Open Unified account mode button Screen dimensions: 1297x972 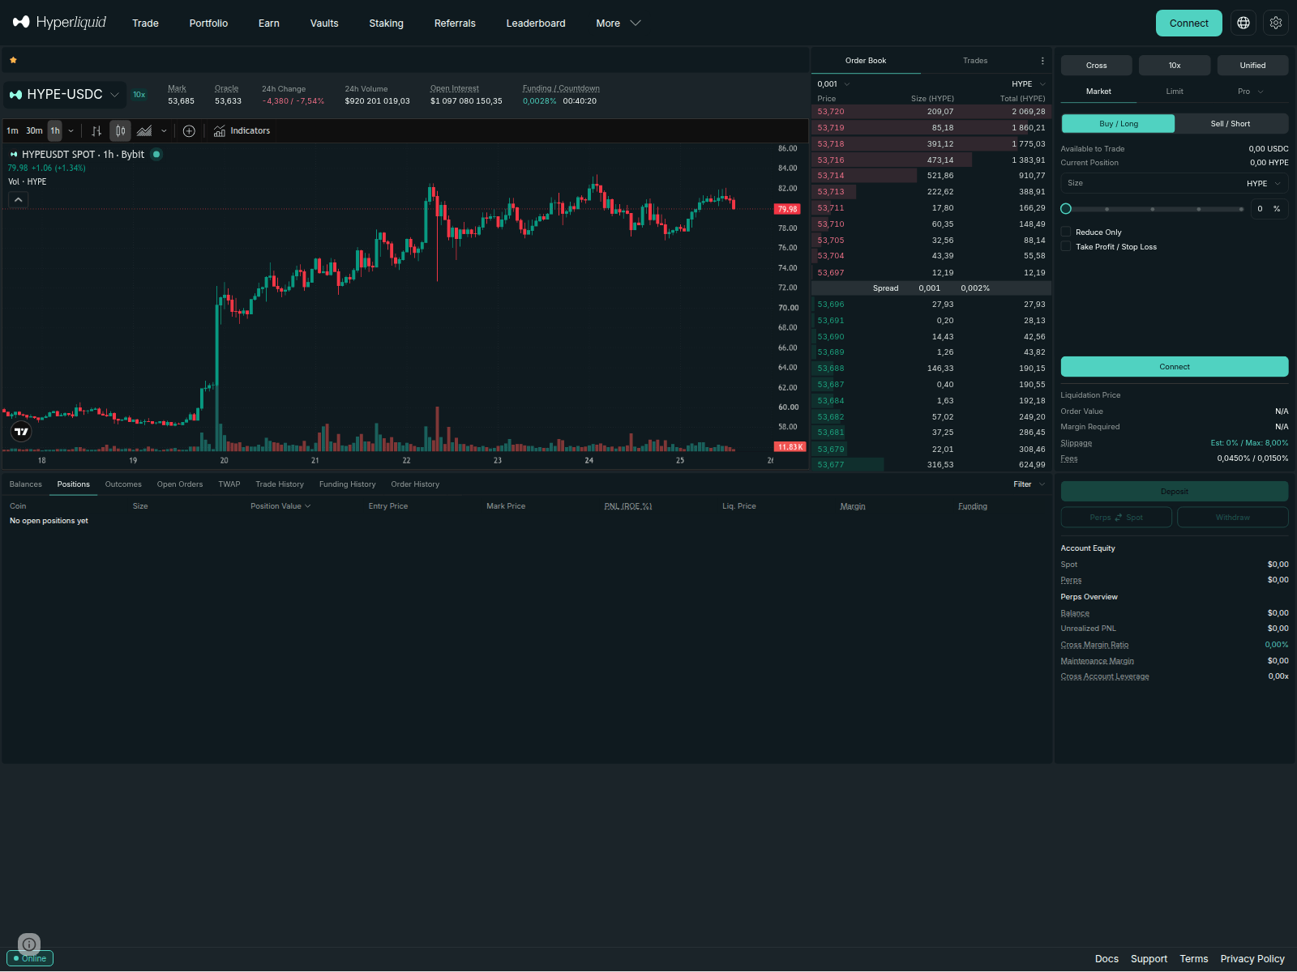click(x=1252, y=65)
